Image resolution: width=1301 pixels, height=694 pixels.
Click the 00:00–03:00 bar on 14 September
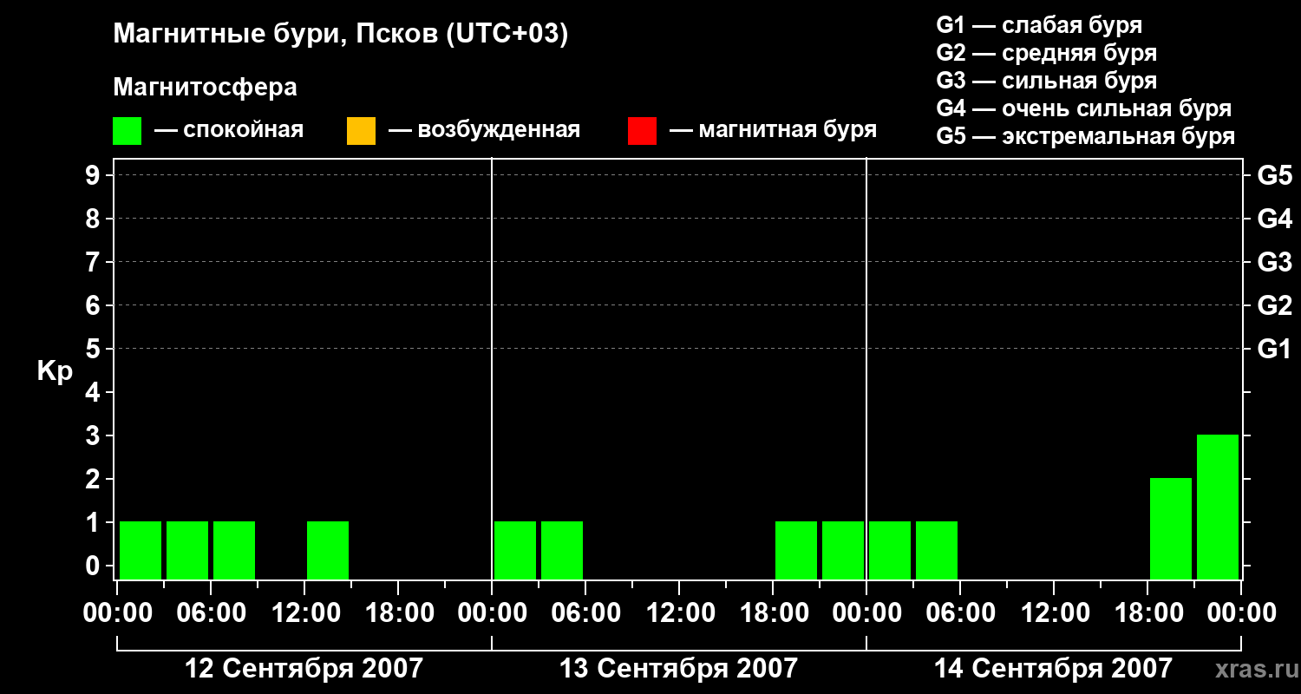[890, 550]
